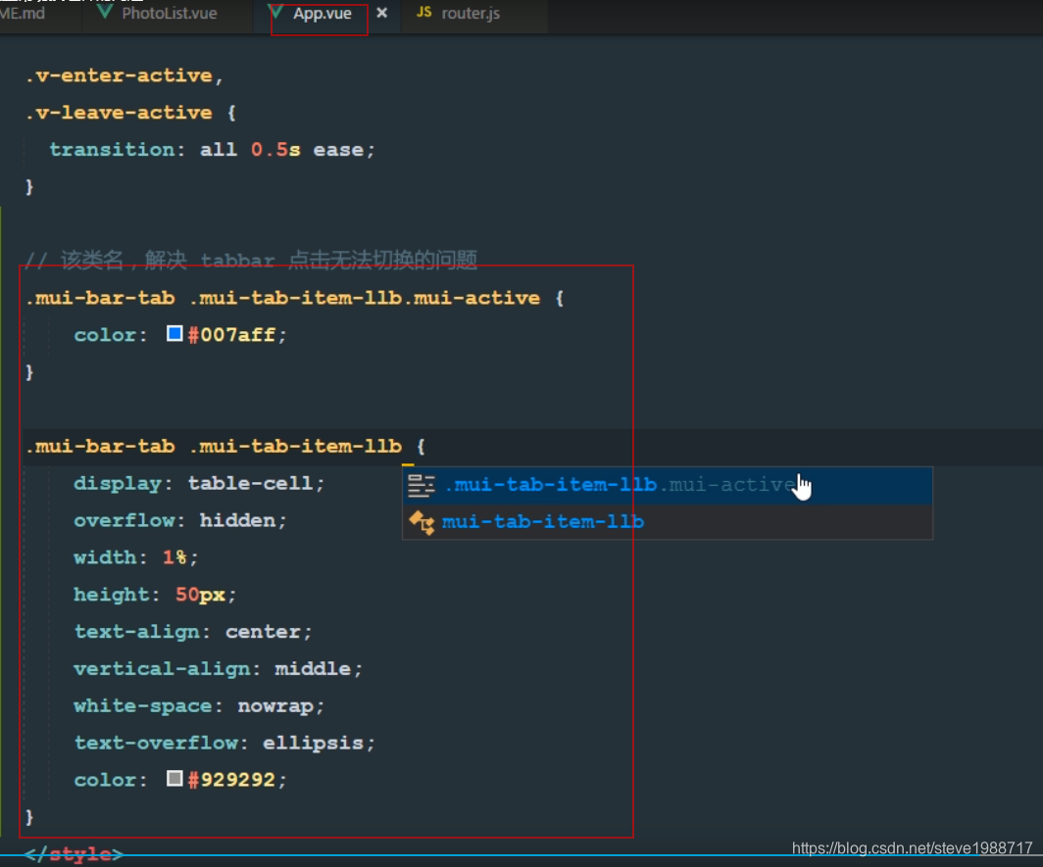The height and width of the screenshot is (867, 1043).
Task: Click the '.v-leave-active {' selector line
Action: pyautogui.click(x=131, y=113)
